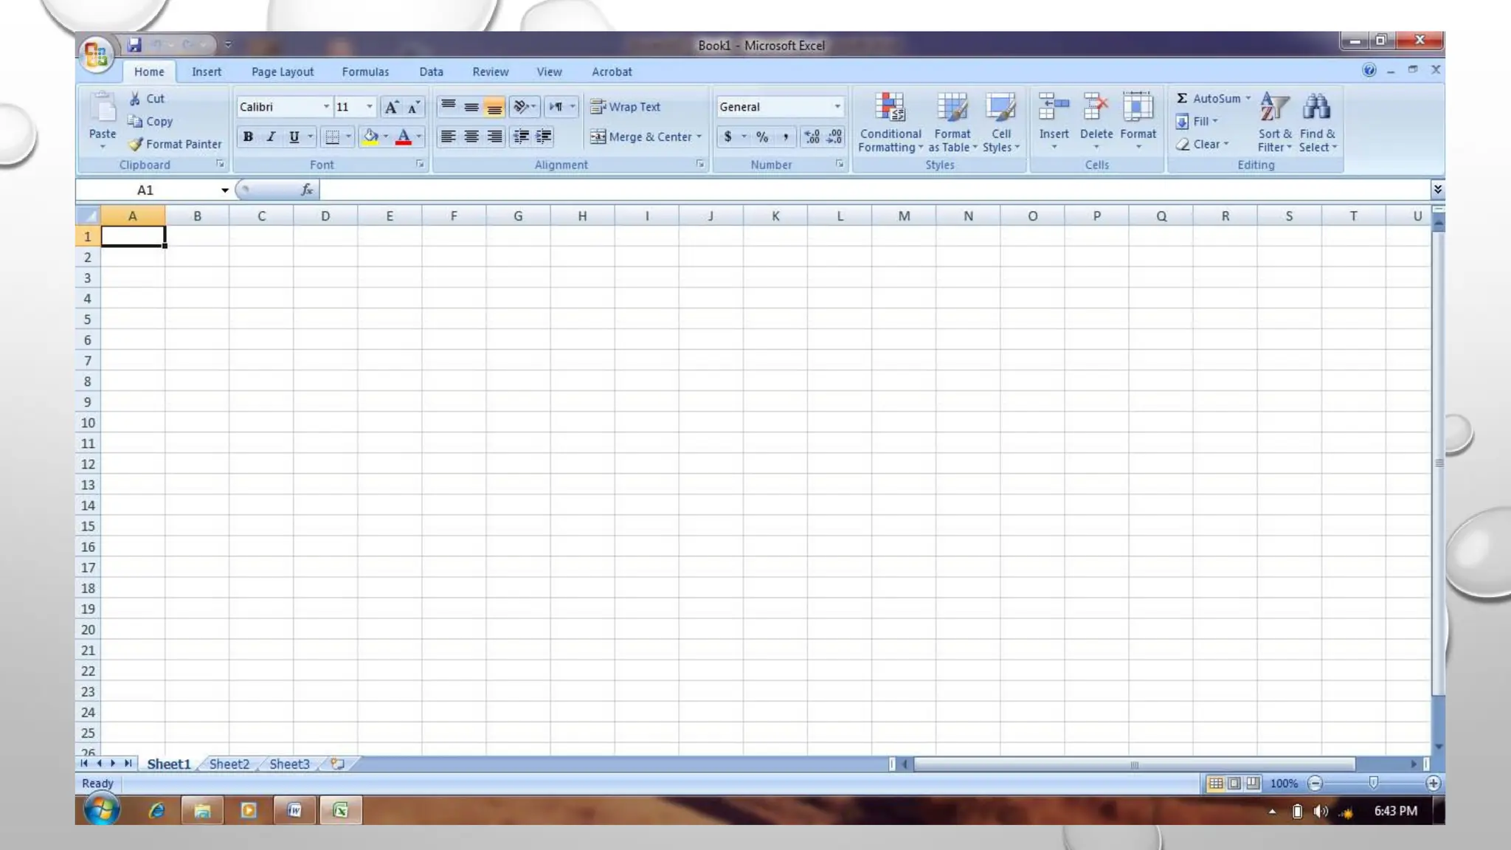
Task: Click the Insert Function fx icon
Action: click(x=307, y=190)
